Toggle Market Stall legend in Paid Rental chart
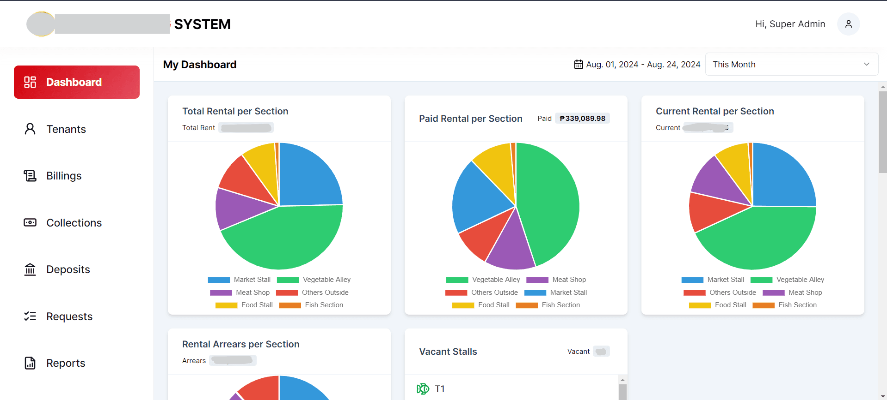 click(556, 293)
